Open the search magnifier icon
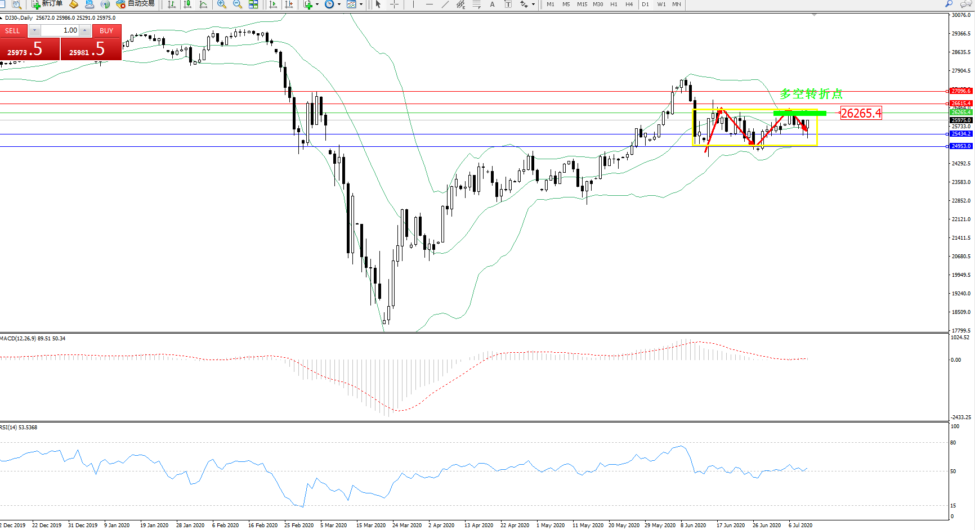Screen dimensions: 975x530 (949, 4)
